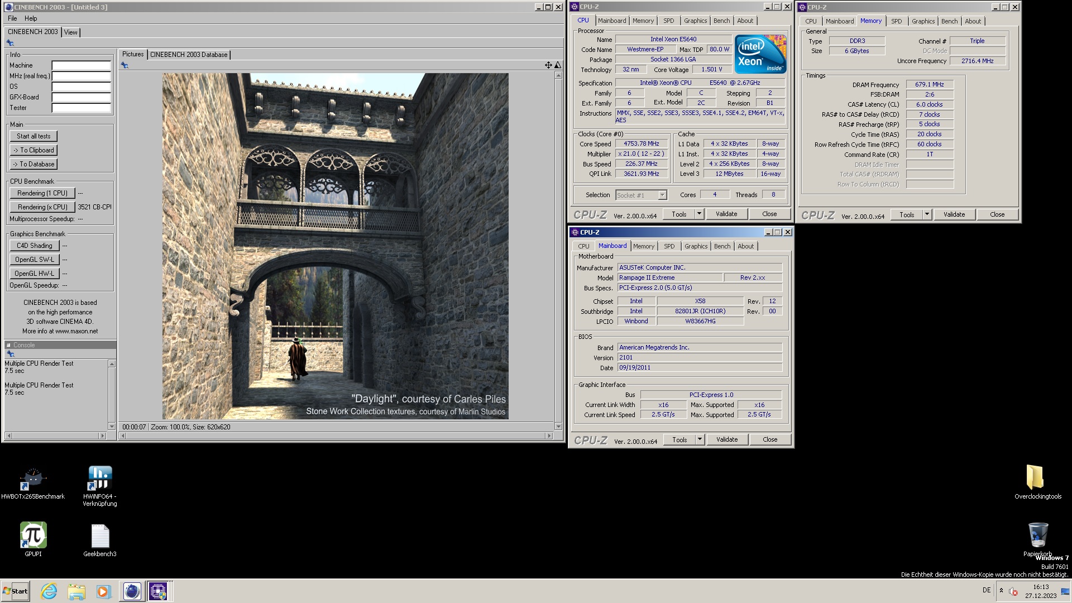
Task: Run OpenGL HW-L benchmark
Action: (x=35, y=274)
